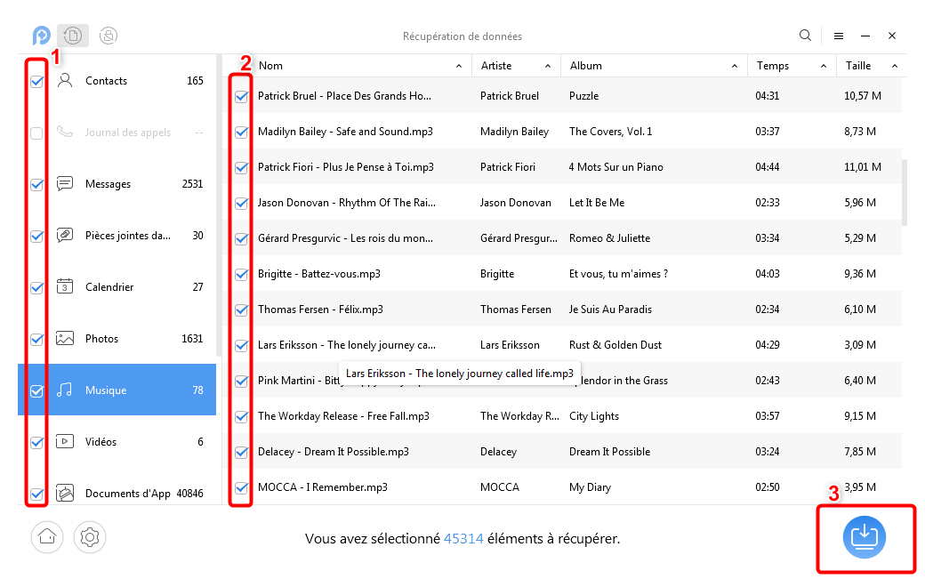
Task: Open the home screen icon
Action: coord(47,536)
